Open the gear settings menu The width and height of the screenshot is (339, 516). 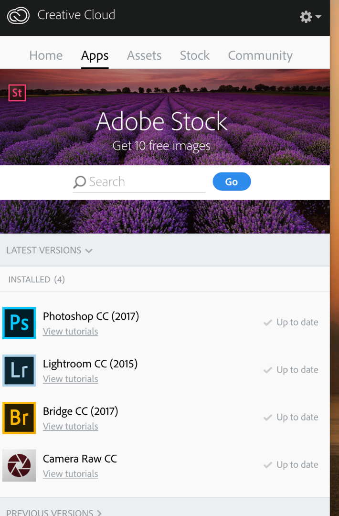[x=309, y=17]
